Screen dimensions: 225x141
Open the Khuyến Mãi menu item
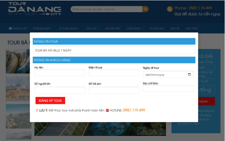[112, 28]
